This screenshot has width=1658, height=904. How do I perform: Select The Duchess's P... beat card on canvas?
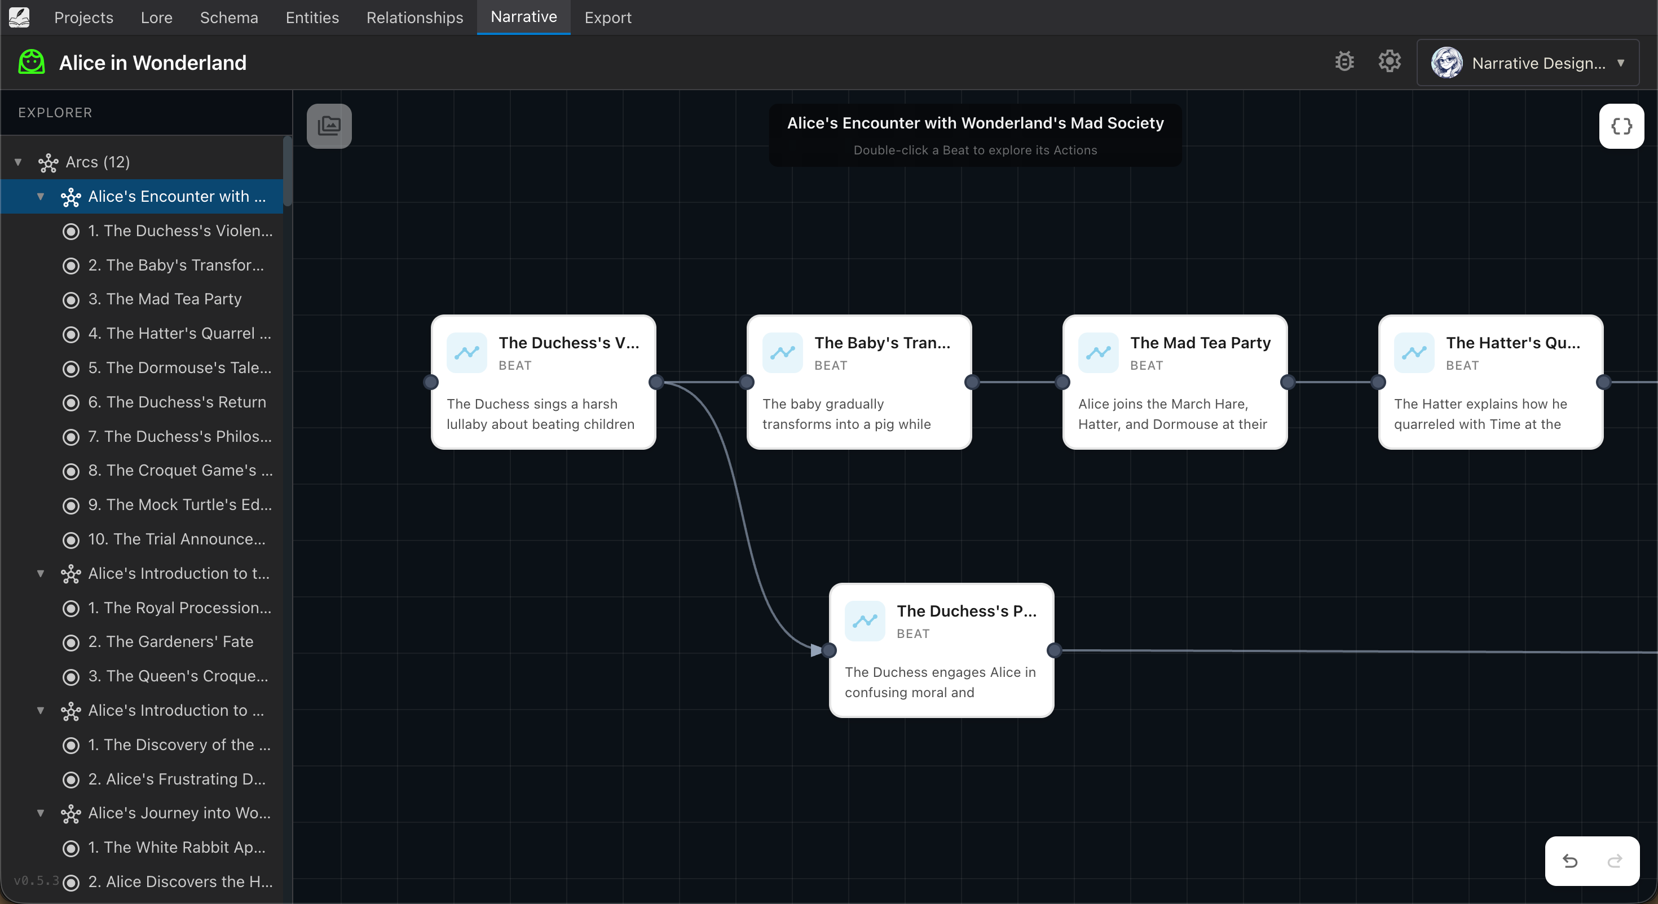pyautogui.click(x=941, y=650)
